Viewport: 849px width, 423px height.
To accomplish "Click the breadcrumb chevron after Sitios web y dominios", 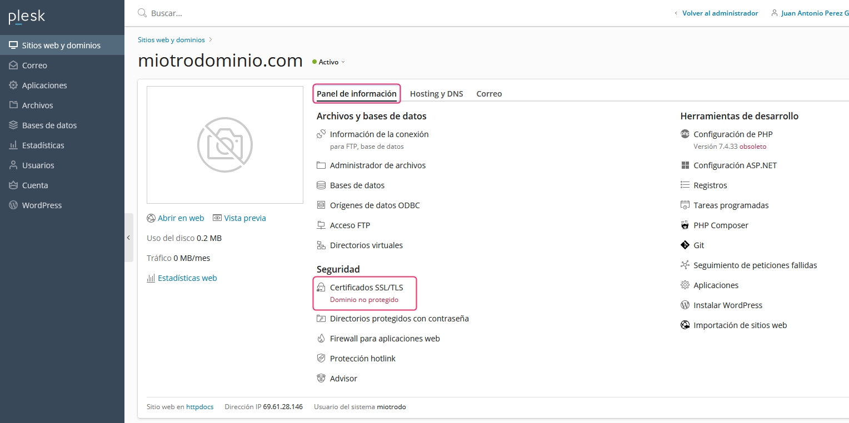I will pos(211,40).
